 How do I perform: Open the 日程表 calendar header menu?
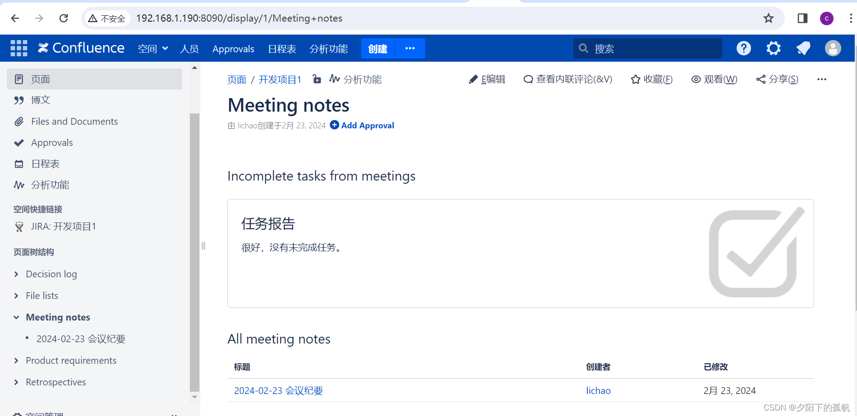point(282,49)
